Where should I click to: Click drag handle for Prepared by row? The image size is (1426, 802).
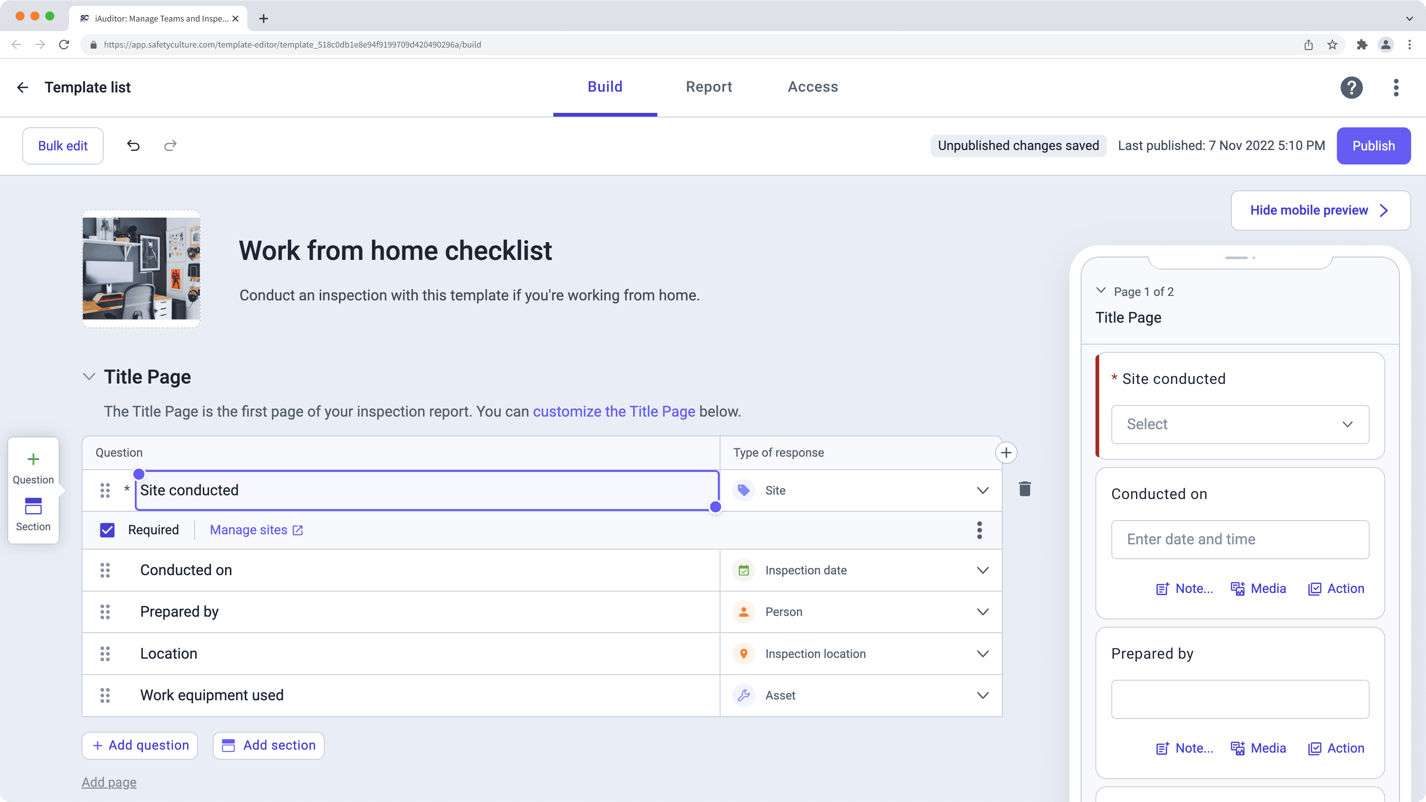tap(105, 612)
